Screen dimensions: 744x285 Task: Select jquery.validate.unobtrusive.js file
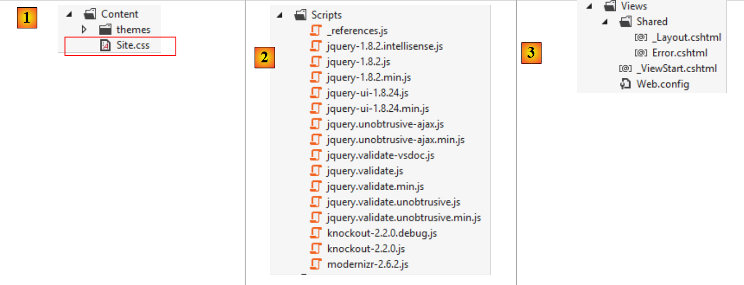[x=393, y=202]
